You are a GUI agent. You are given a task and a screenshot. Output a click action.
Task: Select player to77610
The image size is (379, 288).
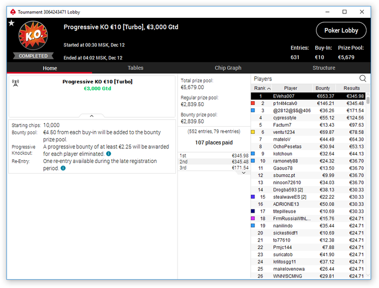click(308, 240)
